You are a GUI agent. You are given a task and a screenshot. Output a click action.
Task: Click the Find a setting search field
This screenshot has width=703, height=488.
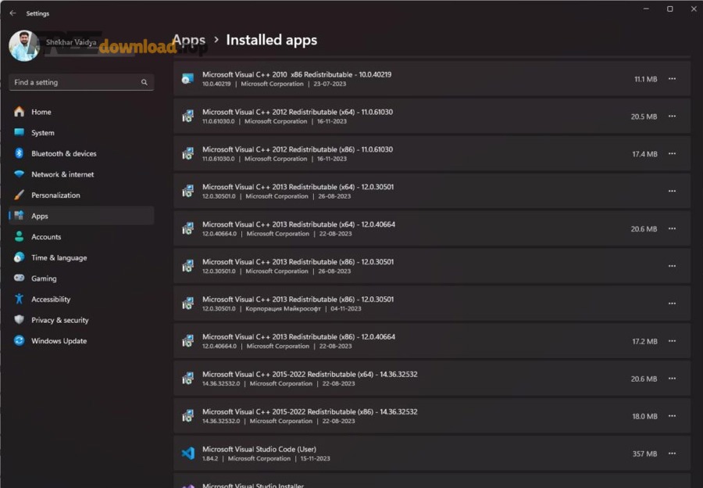point(81,82)
